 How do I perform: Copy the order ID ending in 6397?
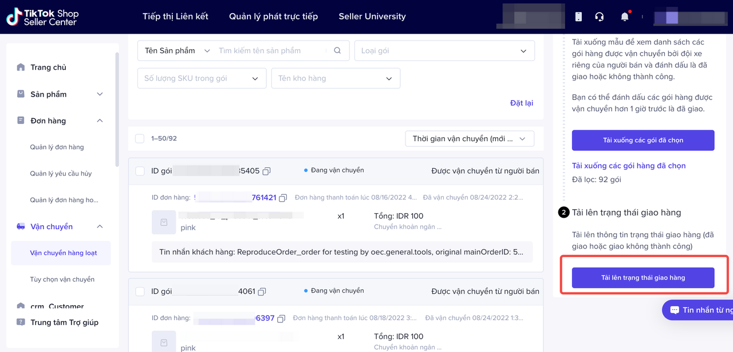click(281, 318)
